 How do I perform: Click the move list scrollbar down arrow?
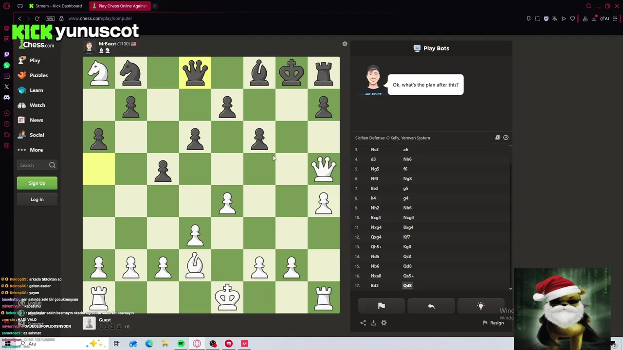pyautogui.click(x=511, y=289)
